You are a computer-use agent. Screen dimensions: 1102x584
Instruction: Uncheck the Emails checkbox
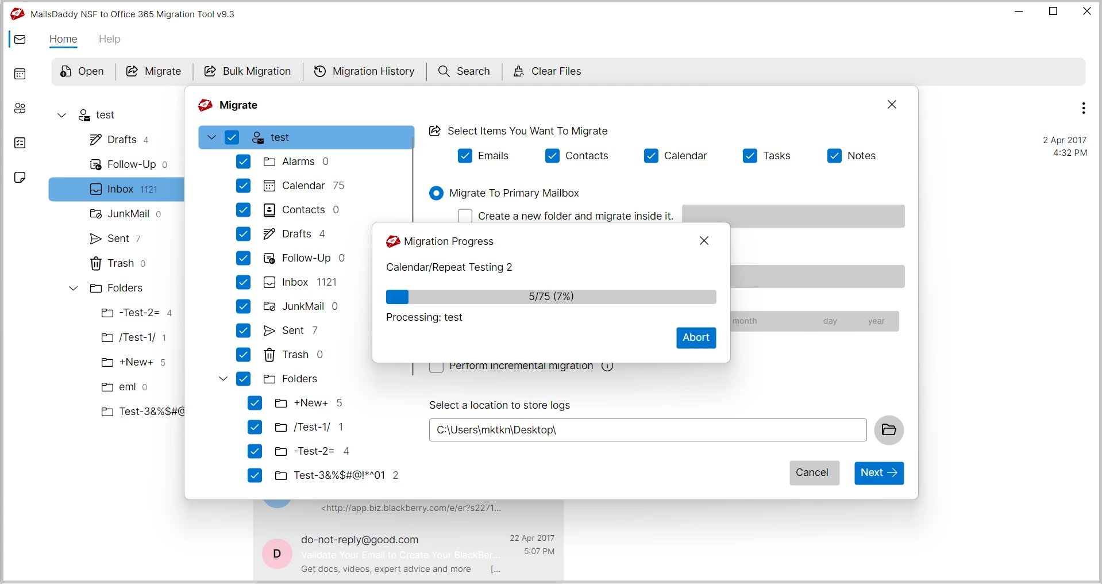click(465, 156)
